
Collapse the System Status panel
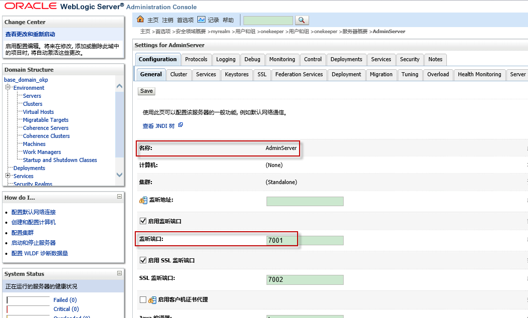(x=119, y=273)
